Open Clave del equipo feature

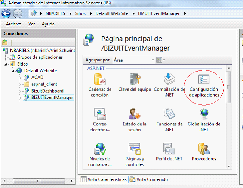(x=135, y=83)
